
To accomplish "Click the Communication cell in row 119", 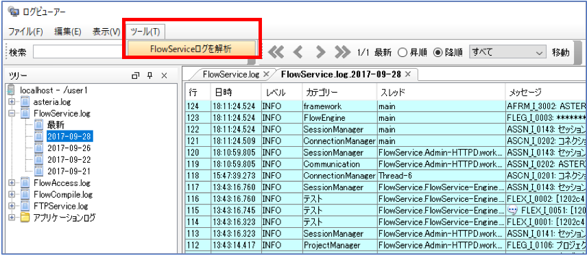I will 339,164.
